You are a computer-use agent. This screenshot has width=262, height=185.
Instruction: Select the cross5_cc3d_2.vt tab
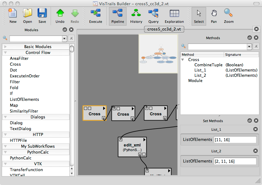[164, 29]
